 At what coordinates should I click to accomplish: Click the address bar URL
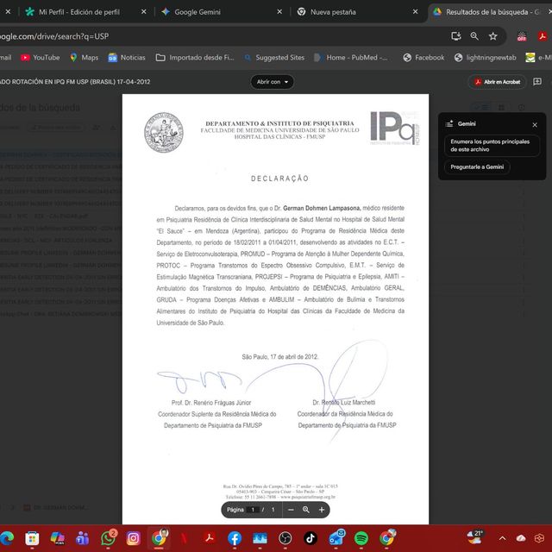(x=54, y=36)
